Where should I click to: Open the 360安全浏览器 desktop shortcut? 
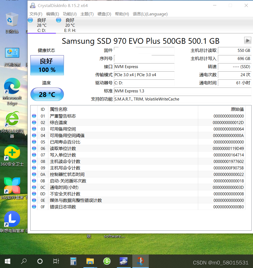point(12,125)
